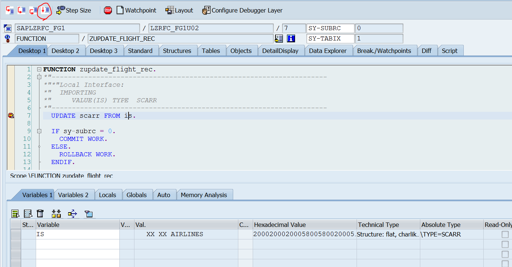Click the red stop breakpoint icon
512x267 pixels.
coord(108,10)
